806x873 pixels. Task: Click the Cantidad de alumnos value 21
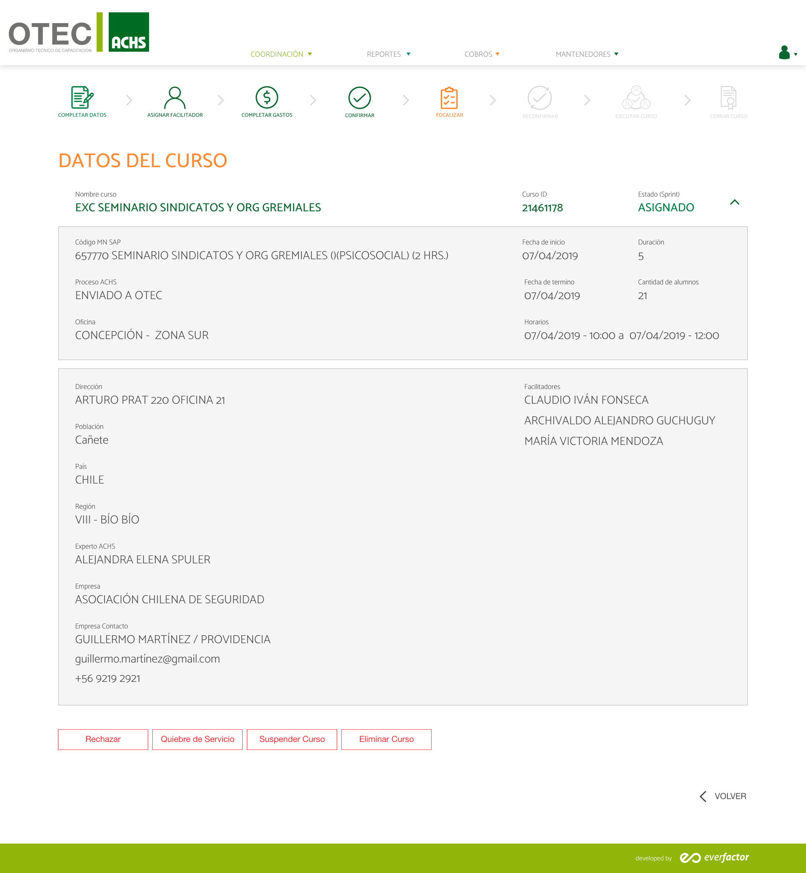click(x=642, y=295)
